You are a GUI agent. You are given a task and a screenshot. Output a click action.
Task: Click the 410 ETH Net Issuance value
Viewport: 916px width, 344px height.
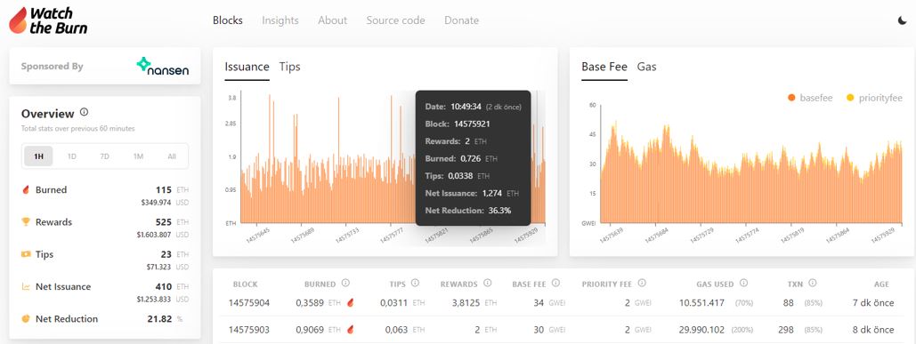pyautogui.click(x=172, y=287)
